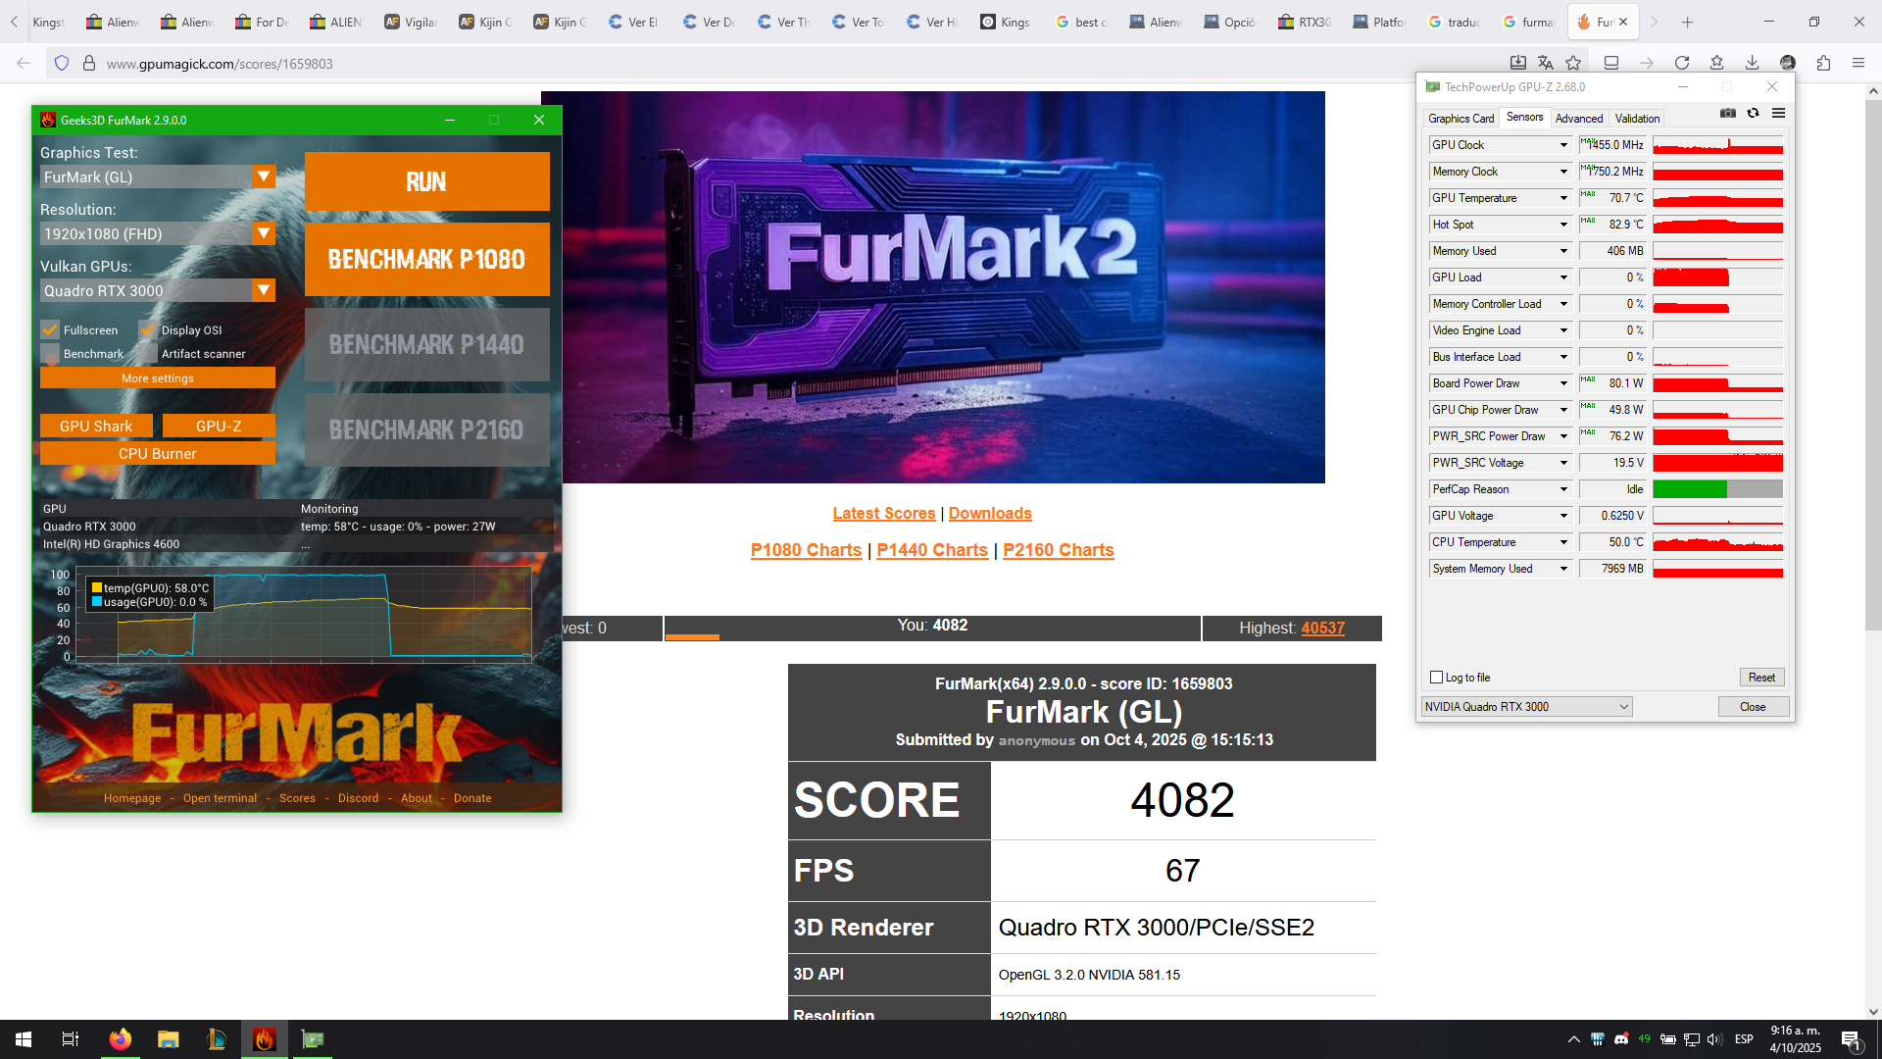Screen dimensions: 1882x1059
Task: Open the browser downloads arrow icon
Action: tap(1752, 63)
